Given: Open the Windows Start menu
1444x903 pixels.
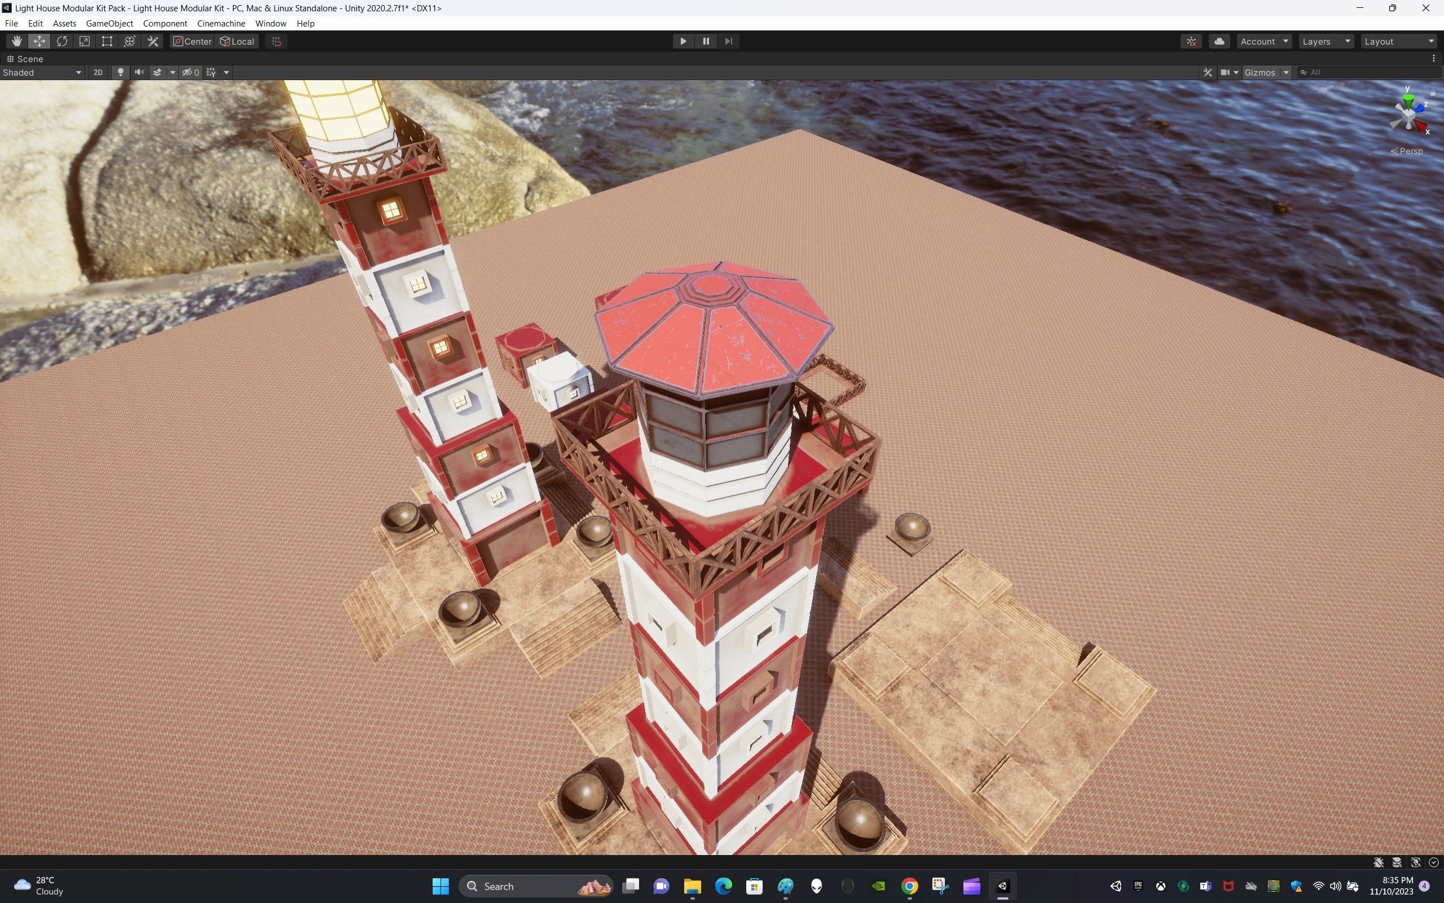Looking at the screenshot, I should pos(441,886).
